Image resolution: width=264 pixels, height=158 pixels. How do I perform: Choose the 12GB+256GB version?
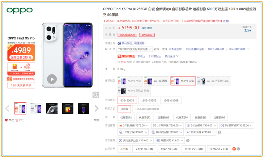[149, 101]
